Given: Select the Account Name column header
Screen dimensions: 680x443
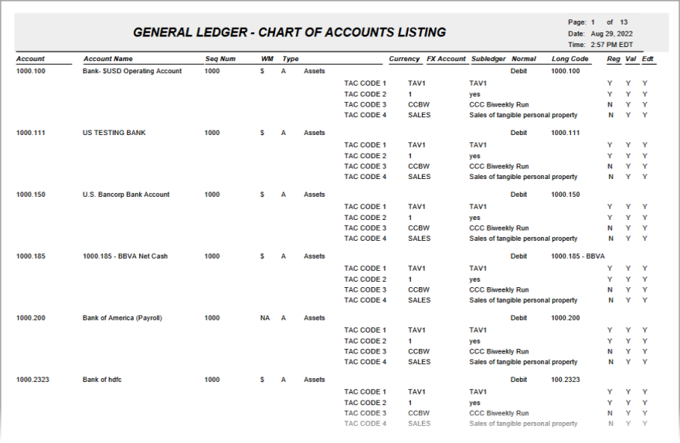Looking at the screenshot, I should click(x=108, y=59).
